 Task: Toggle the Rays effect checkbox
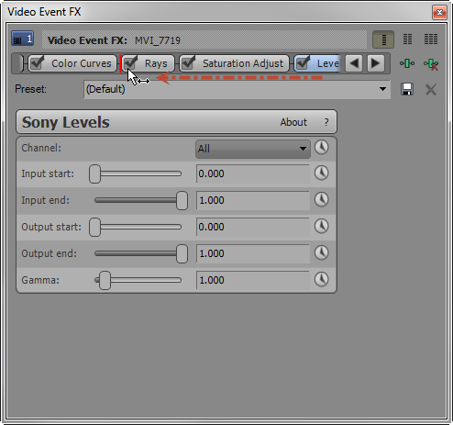click(x=131, y=62)
